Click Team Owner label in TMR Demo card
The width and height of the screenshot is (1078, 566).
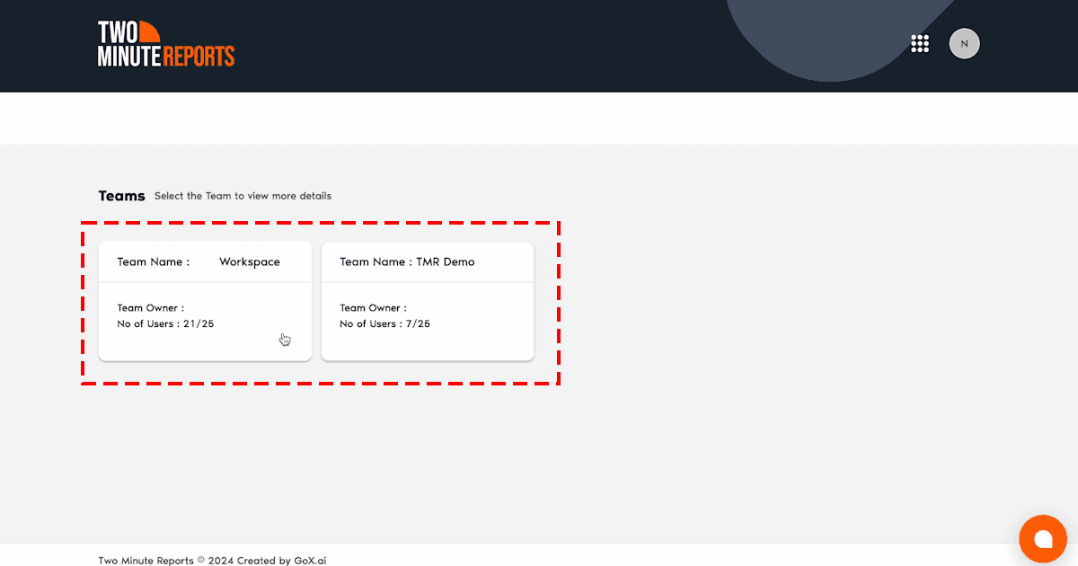(x=373, y=308)
